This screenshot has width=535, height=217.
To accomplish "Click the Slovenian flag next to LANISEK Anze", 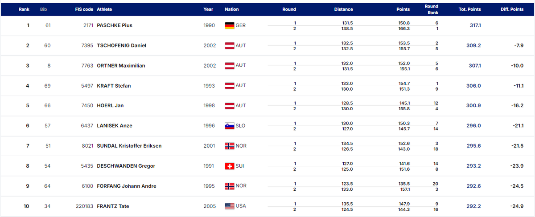I will pos(230,126).
